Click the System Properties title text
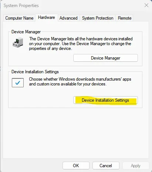This screenshot has width=152, height=172. click(x=21, y=6)
